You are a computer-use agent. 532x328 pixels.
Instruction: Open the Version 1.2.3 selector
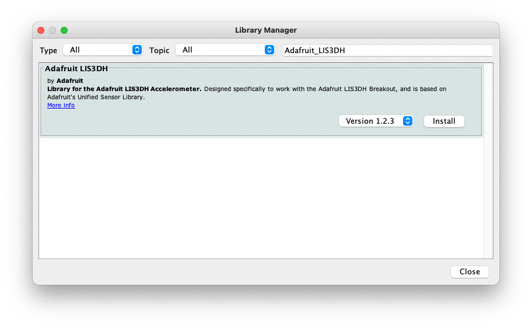[x=376, y=121]
